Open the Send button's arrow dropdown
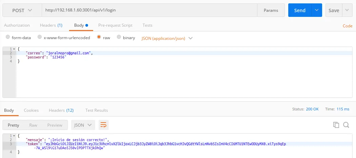This screenshot has height=158, width=356. (317, 10)
